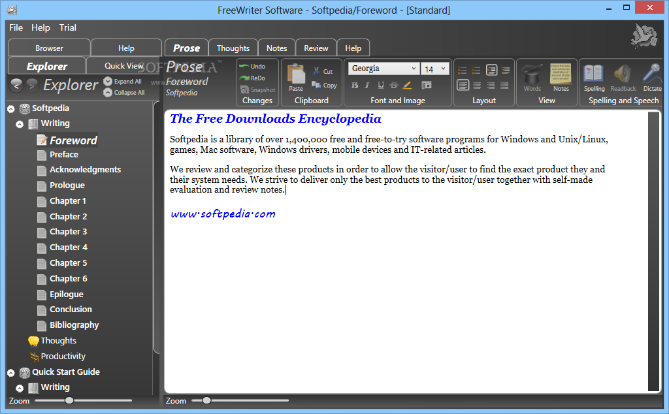
Task: Switch to the Quick View tab
Action: pos(123,66)
